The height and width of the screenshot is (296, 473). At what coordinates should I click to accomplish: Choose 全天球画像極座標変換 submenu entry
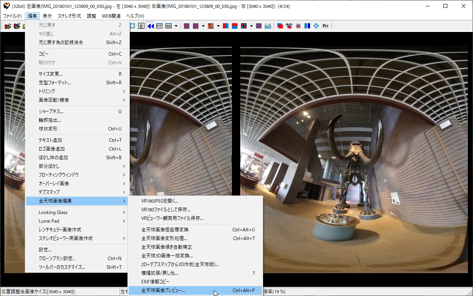[196, 230]
